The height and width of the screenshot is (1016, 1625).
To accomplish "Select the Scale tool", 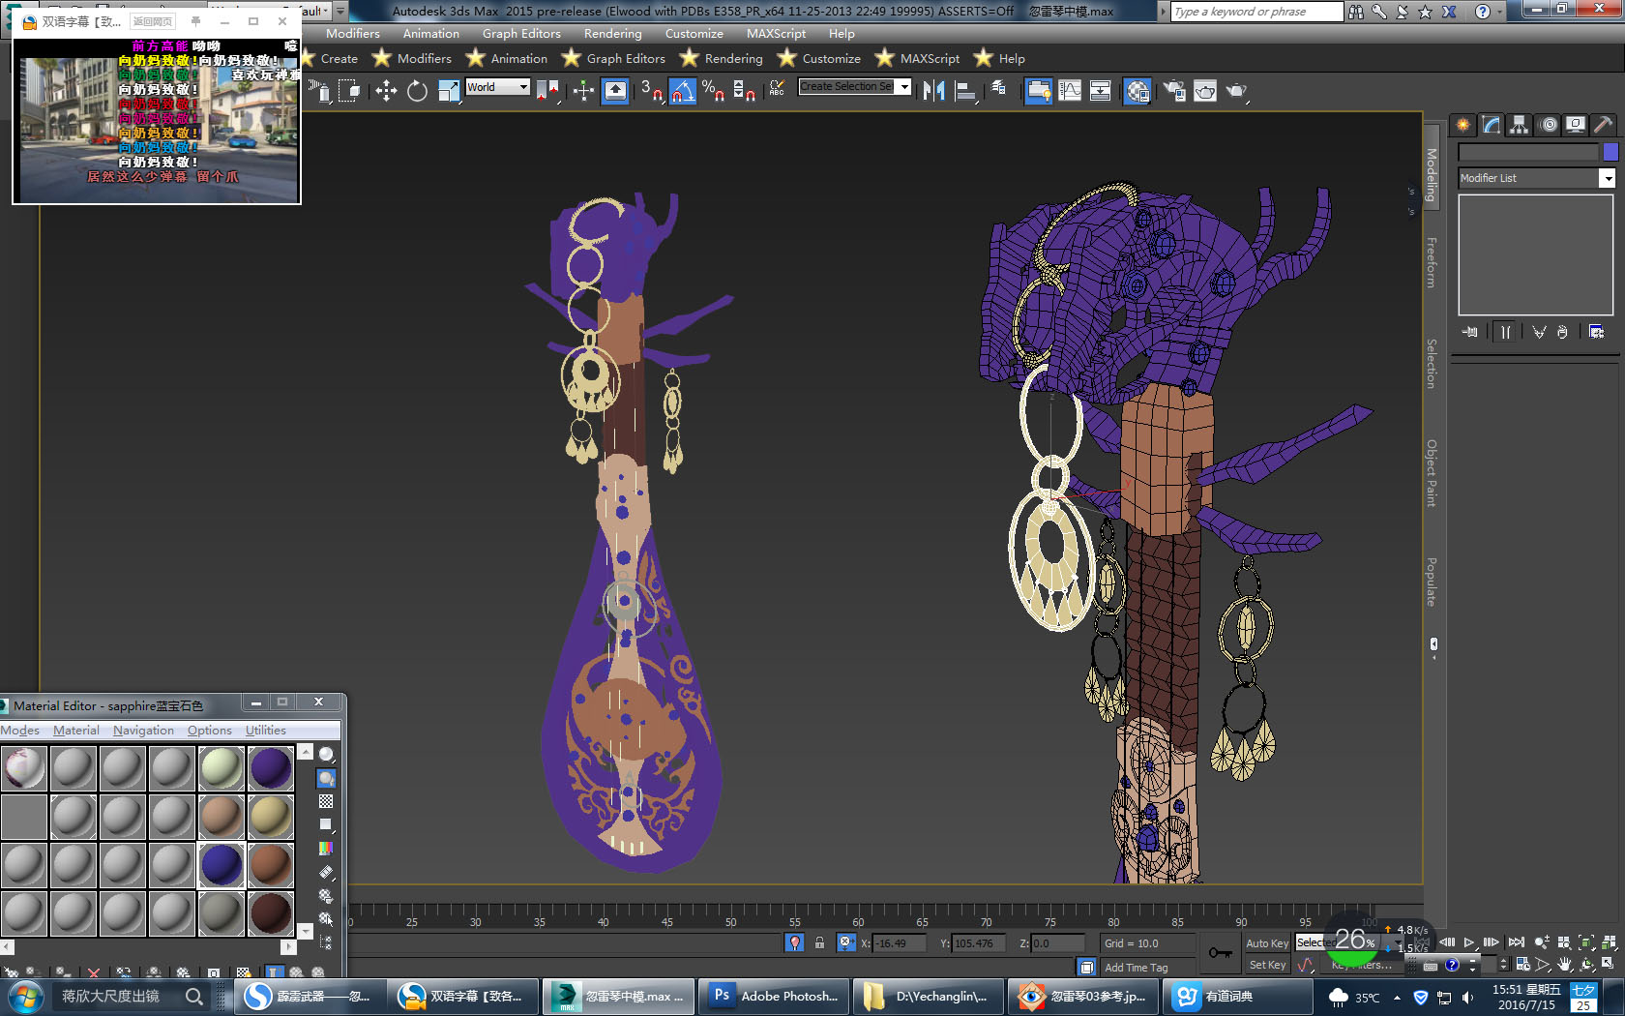I will [449, 91].
